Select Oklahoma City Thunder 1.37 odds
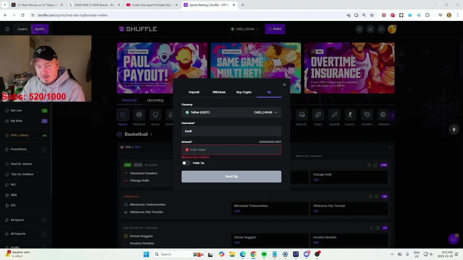The image size is (463, 260). 349,208
